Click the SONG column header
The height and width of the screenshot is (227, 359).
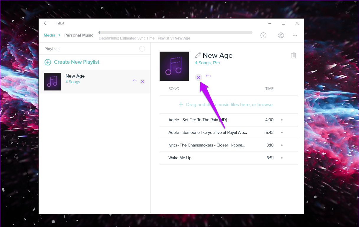click(174, 89)
